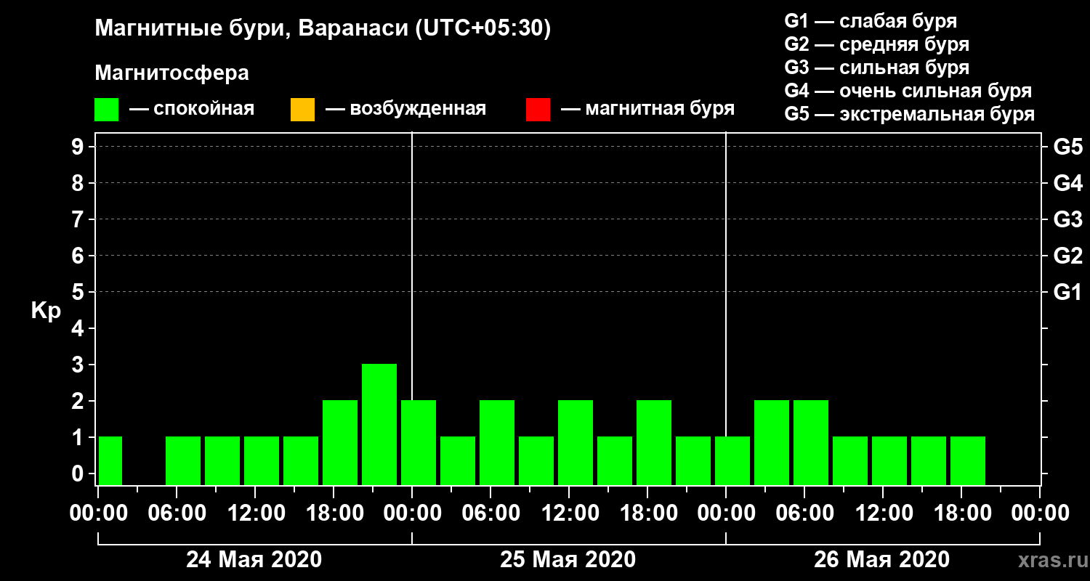Image resolution: width=1090 pixels, height=581 pixels.
Task: Click the 'G3 — сильная буря' legend line
Action: tap(876, 68)
